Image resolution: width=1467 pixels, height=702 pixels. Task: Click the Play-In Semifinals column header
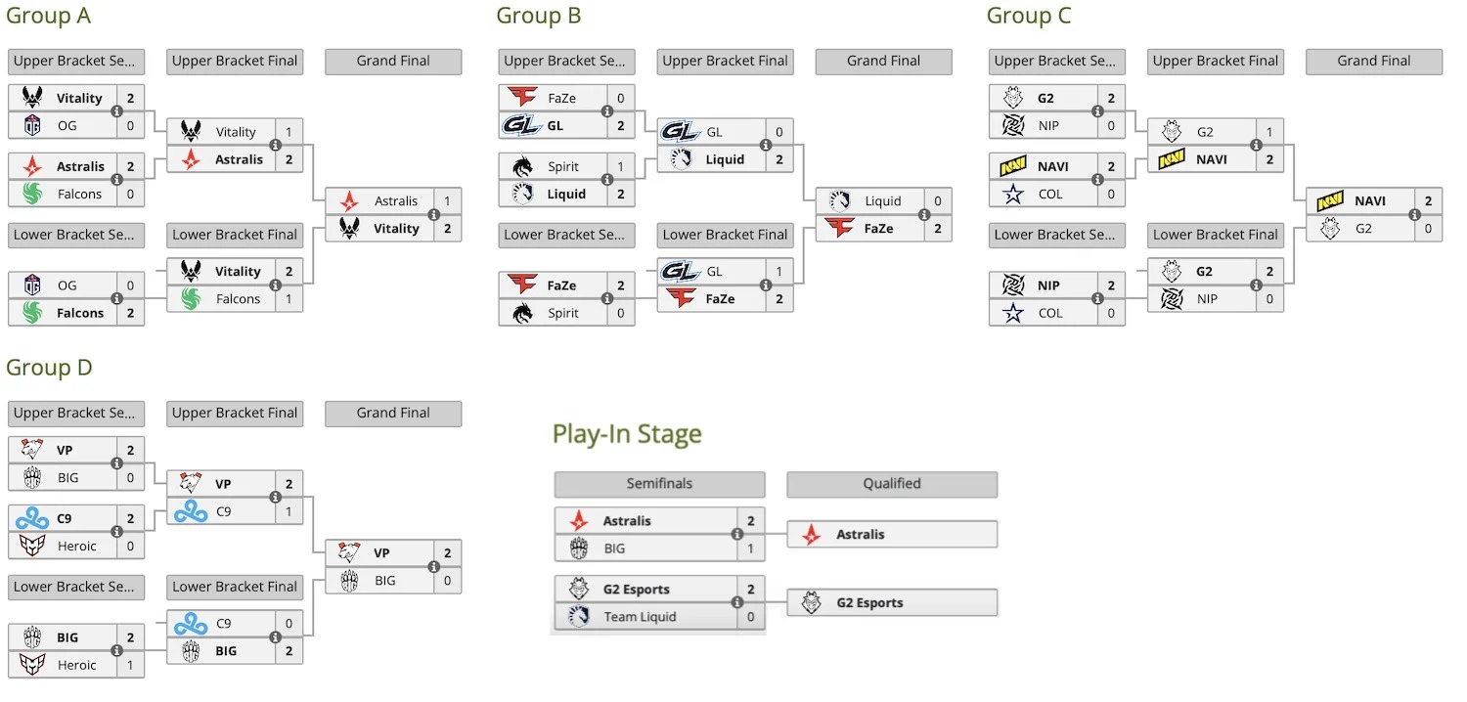pos(659,484)
